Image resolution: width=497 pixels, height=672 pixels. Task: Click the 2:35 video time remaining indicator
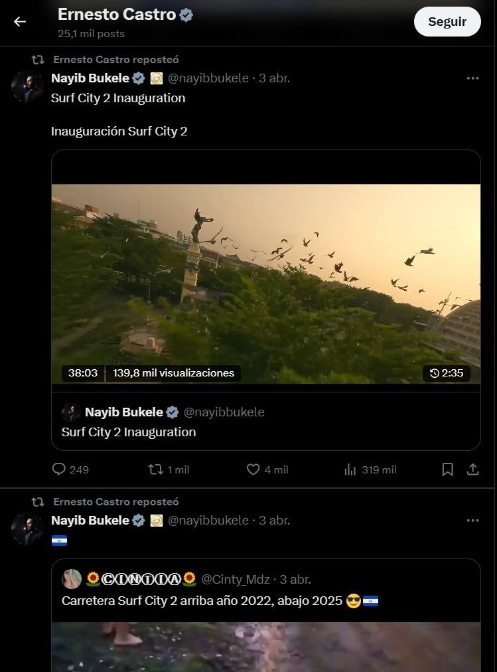coord(447,373)
